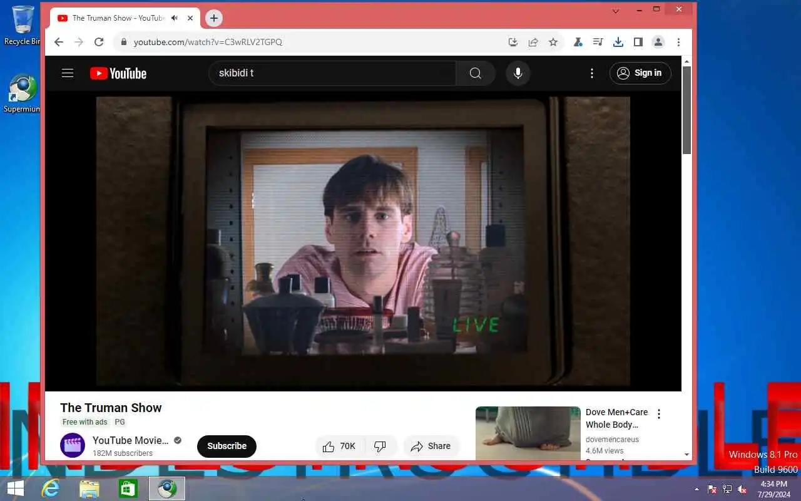Open YouTube settings three-dot menu
Screen dimensions: 801x501
click(592, 73)
